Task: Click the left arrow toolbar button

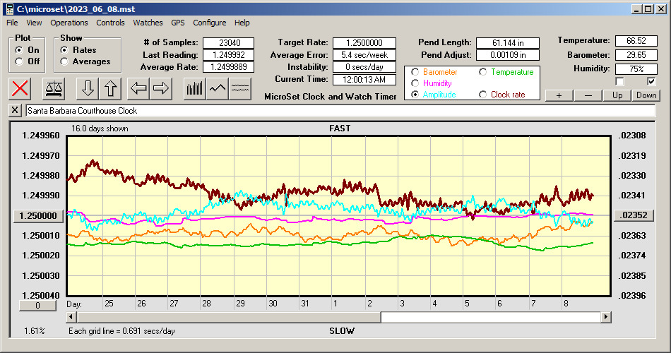Action: [x=138, y=88]
